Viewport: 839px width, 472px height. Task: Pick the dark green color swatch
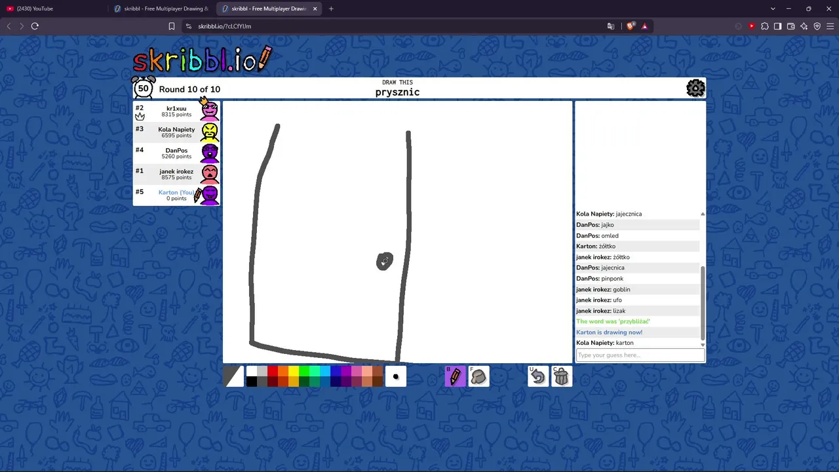tap(304, 382)
